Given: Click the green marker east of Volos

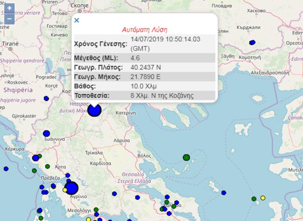Looking at the screenshot, I should coord(186,158).
